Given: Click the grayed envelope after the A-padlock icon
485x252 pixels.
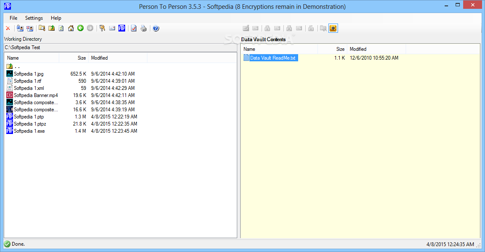Looking at the screenshot, I should point(299,29).
